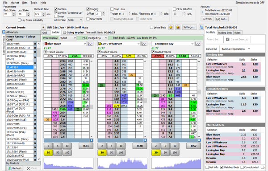Viewport: 268px width, 171px height.
Task: Click the blue arrow icon under the Lexington Bay ladder
Action: point(199,140)
